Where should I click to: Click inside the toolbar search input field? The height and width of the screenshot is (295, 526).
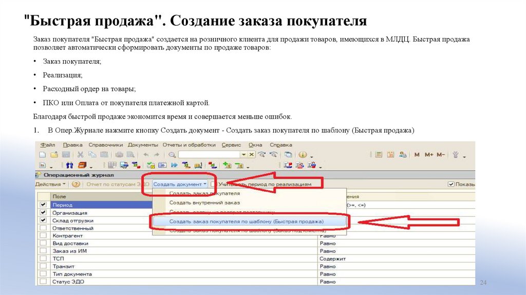[210, 155]
